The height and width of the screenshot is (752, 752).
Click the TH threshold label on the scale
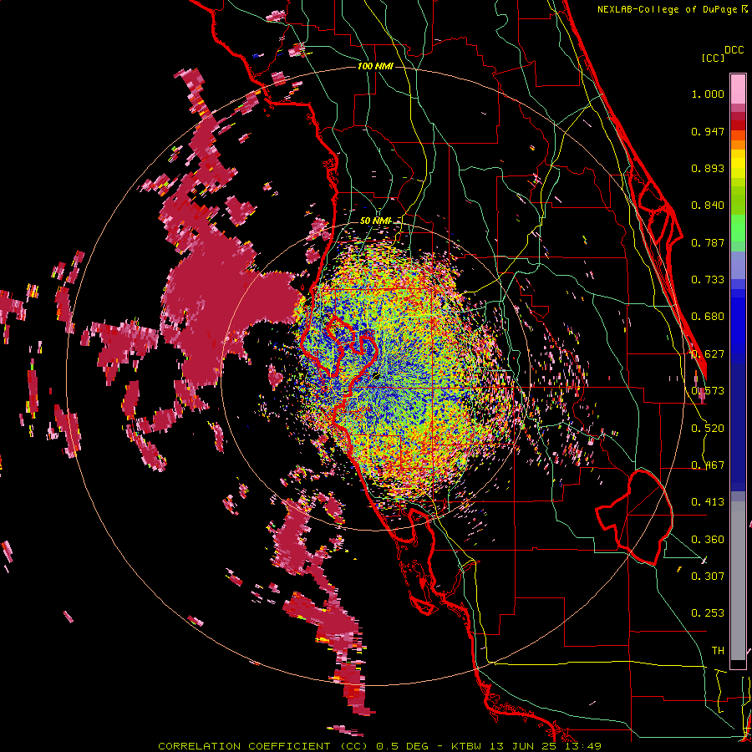point(718,651)
